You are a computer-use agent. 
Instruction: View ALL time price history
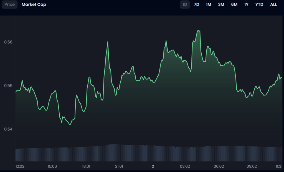point(273,4)
